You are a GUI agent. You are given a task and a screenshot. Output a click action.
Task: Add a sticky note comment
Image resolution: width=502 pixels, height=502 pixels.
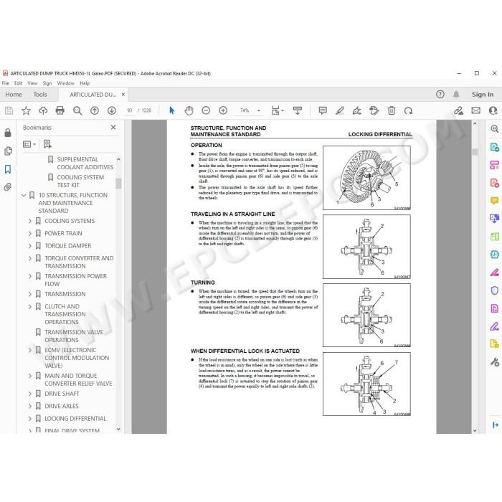(x=323, y=110)
